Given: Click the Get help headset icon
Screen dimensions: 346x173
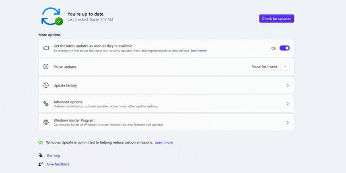Looking at the screenshot, I should (40, 156).
